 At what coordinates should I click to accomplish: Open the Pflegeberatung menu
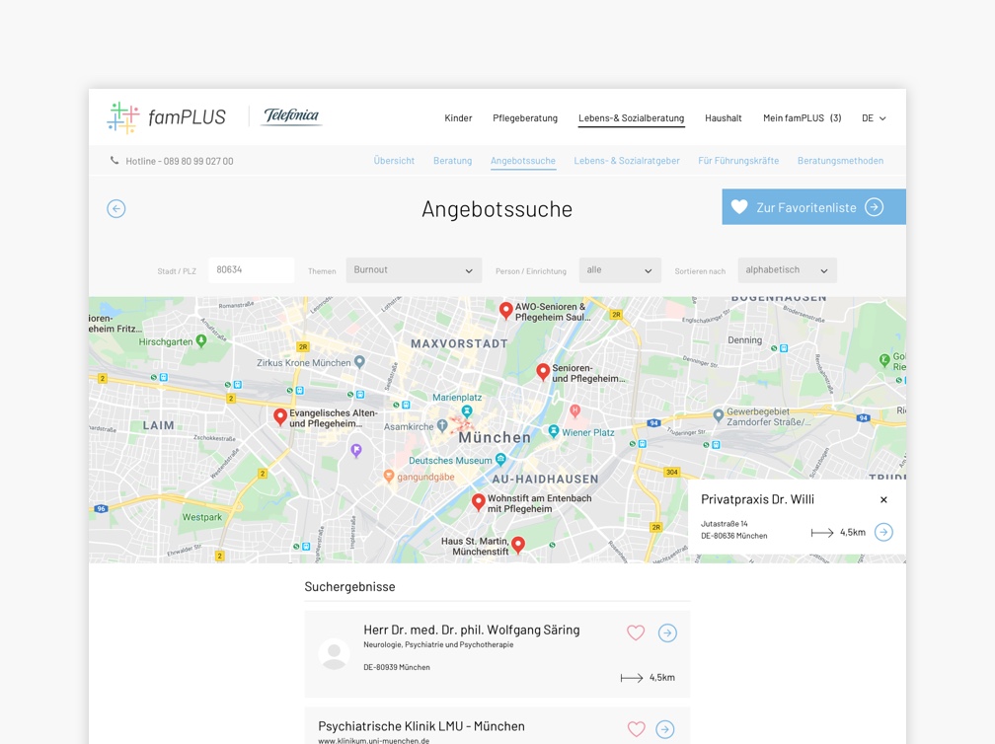[x=525, y=118]
